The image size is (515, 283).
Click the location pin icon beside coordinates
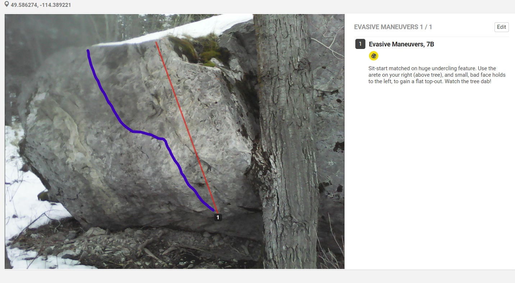[7, 5]
